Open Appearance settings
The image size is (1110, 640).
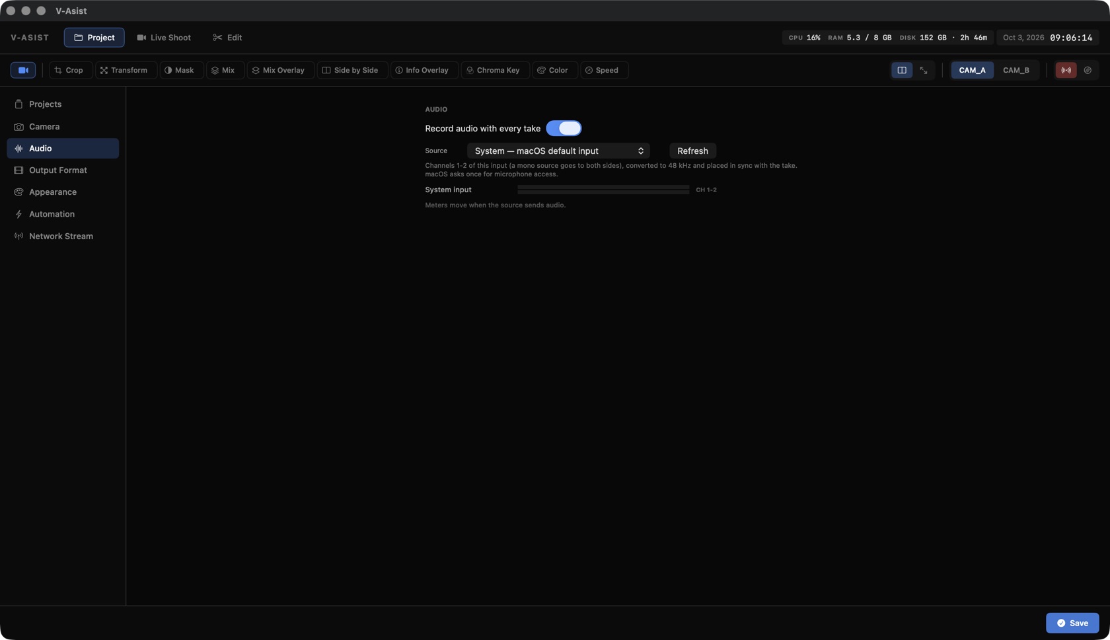[63, 192]
